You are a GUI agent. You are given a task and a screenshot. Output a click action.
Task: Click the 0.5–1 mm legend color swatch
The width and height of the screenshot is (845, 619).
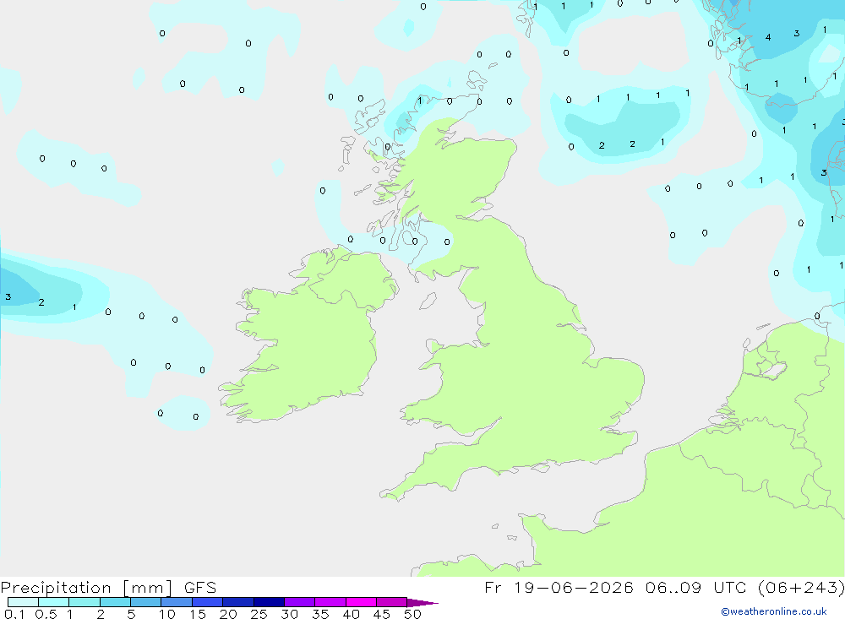tap(53, 602)
